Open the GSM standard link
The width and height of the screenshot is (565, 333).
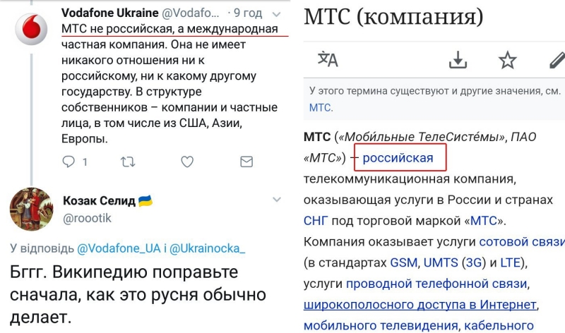coord(403,263)
